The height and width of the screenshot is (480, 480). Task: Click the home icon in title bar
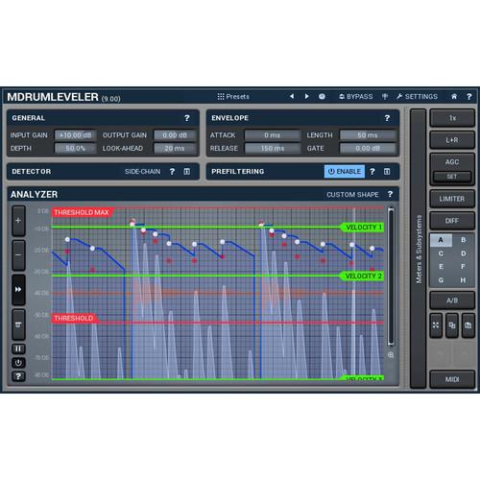tap(454, 97)
